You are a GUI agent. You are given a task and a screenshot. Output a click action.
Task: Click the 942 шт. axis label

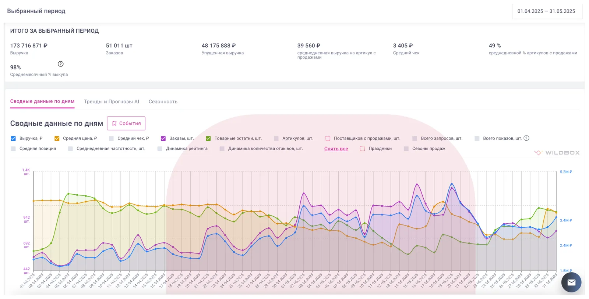[27, 219]
